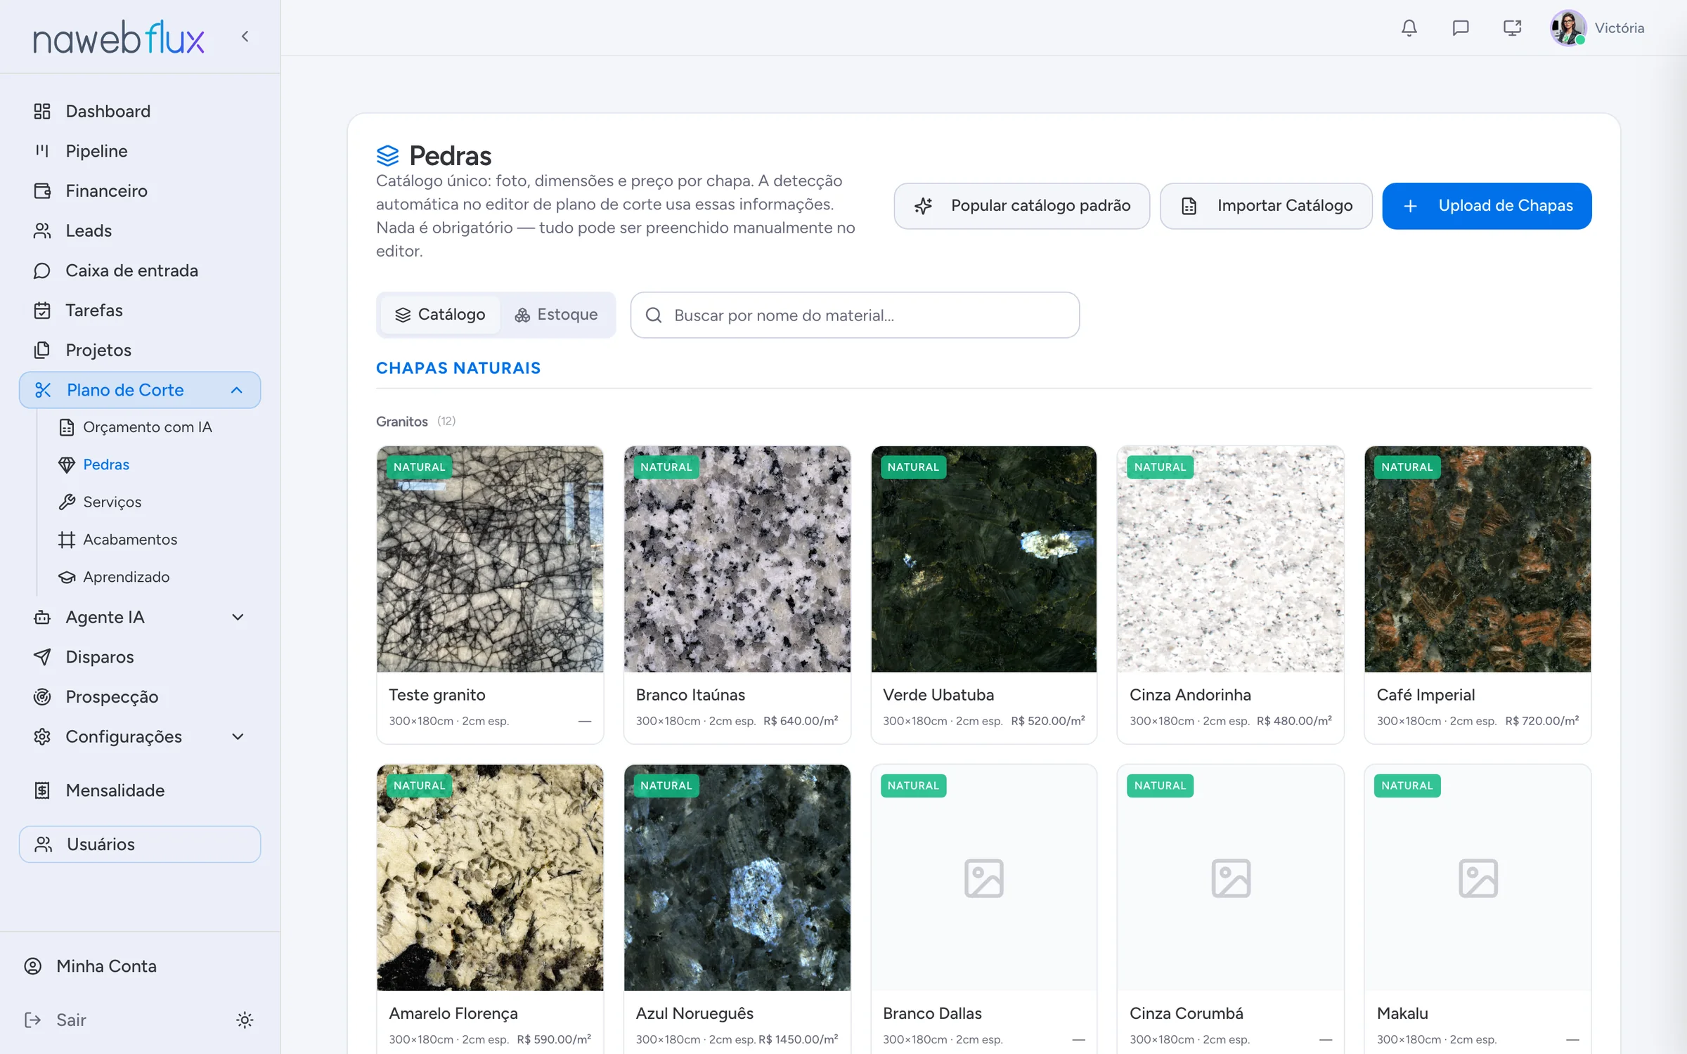Click the Dashboard grid icon
Image resolution: width=1687 pixels, height=1054 pixels.
[x=42, y=111]
